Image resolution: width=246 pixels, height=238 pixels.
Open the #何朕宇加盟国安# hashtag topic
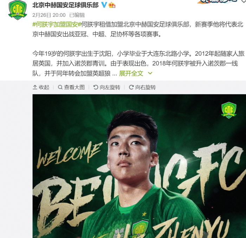[x=57, y=25]
